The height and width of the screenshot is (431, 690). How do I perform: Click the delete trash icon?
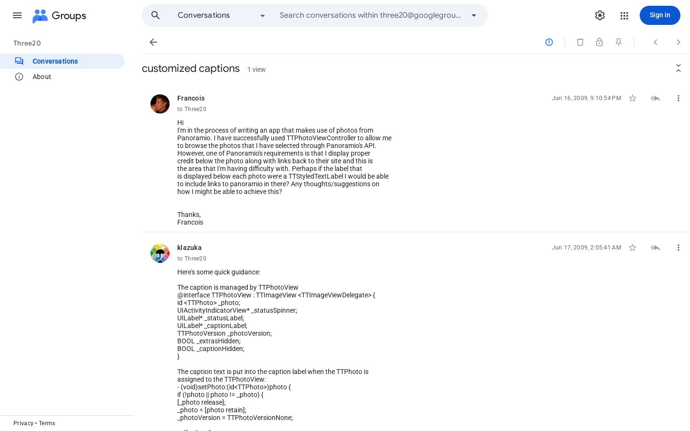coord(580,42)
